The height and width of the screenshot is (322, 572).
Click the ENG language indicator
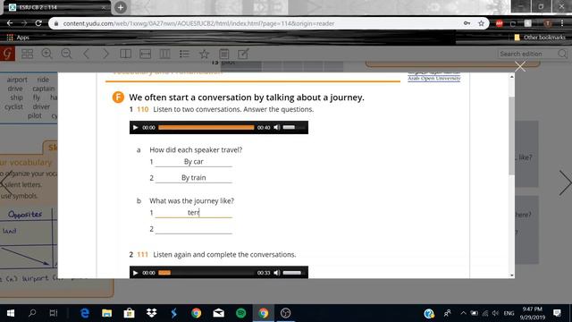point(509,313)
